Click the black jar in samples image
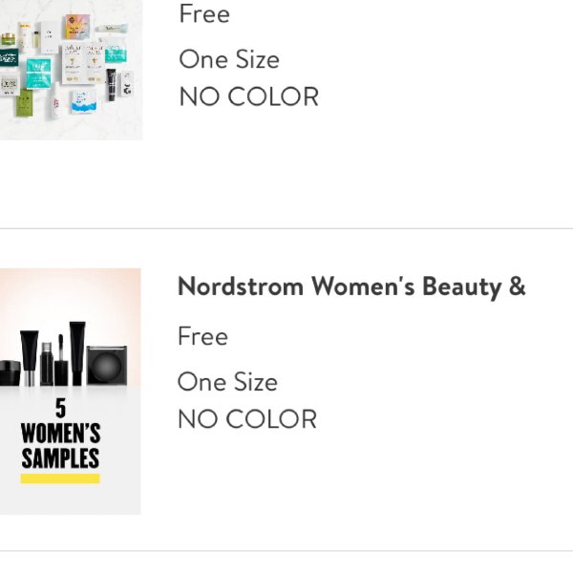The width and height of the screenshot is (573, 573). click(10, 372)
